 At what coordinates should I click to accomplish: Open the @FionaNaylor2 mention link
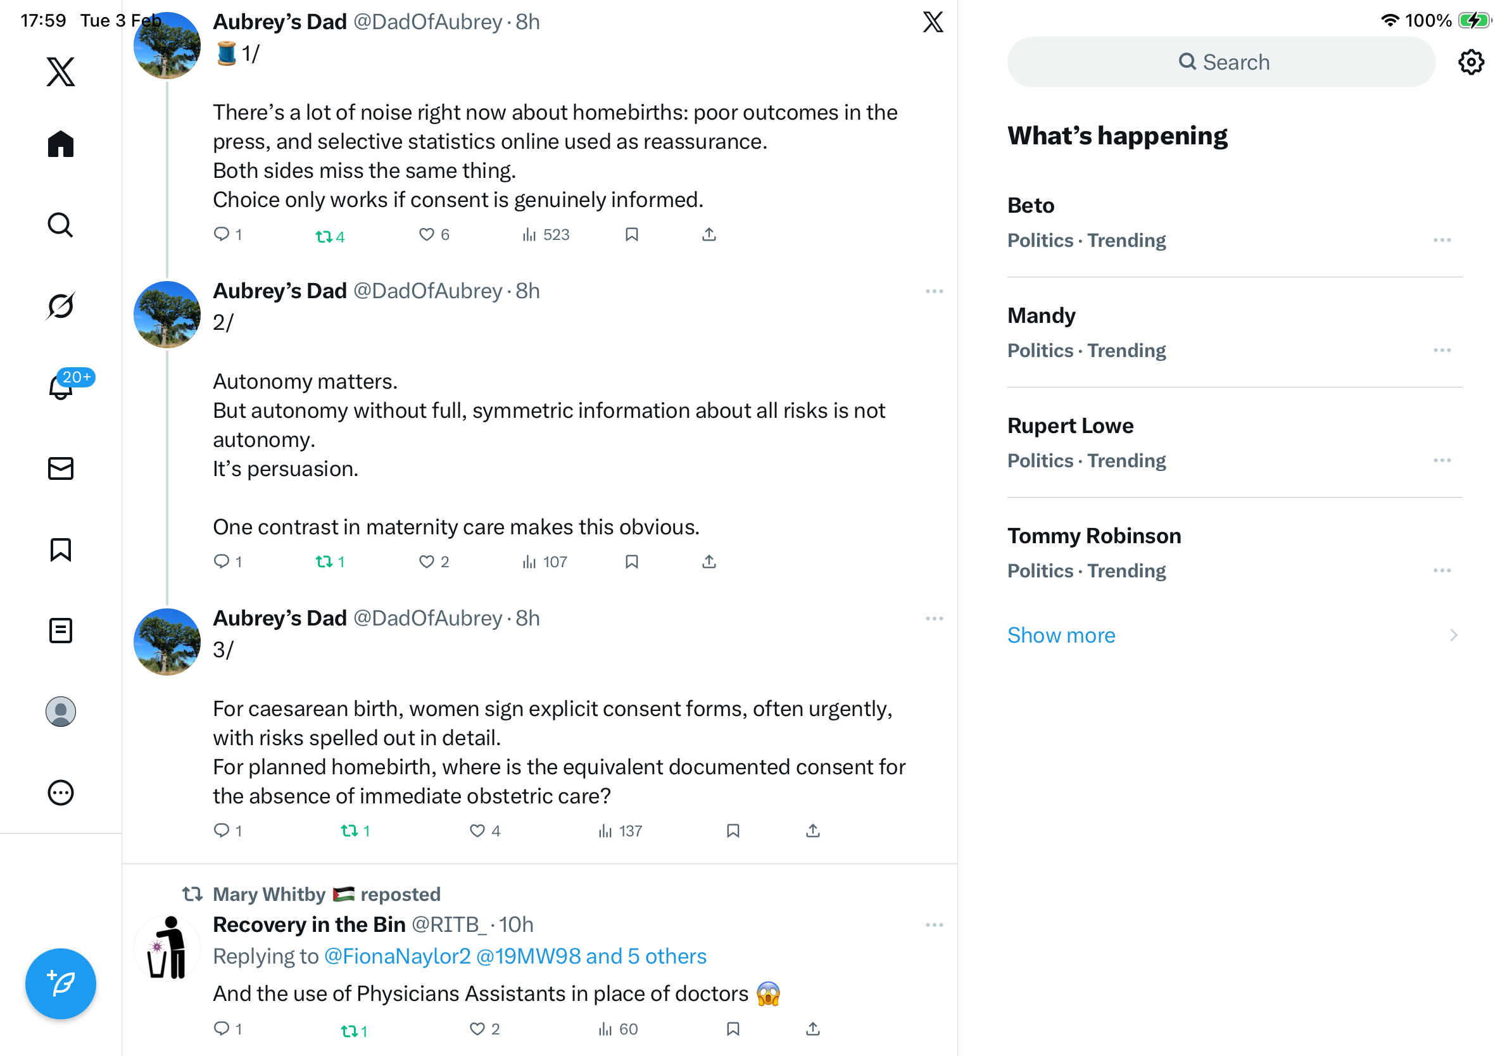[x=397, y=956]
